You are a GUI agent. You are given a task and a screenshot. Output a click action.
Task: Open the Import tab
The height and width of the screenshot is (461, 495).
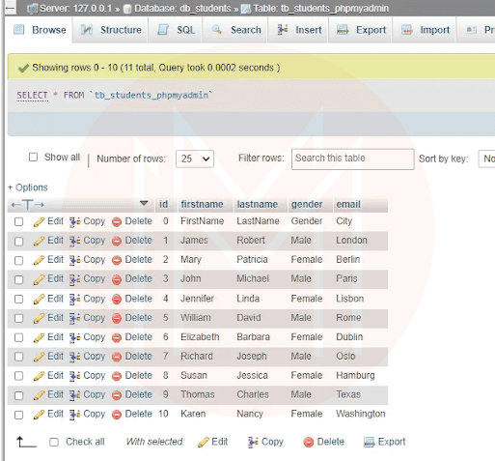click(x=425, y=30)
